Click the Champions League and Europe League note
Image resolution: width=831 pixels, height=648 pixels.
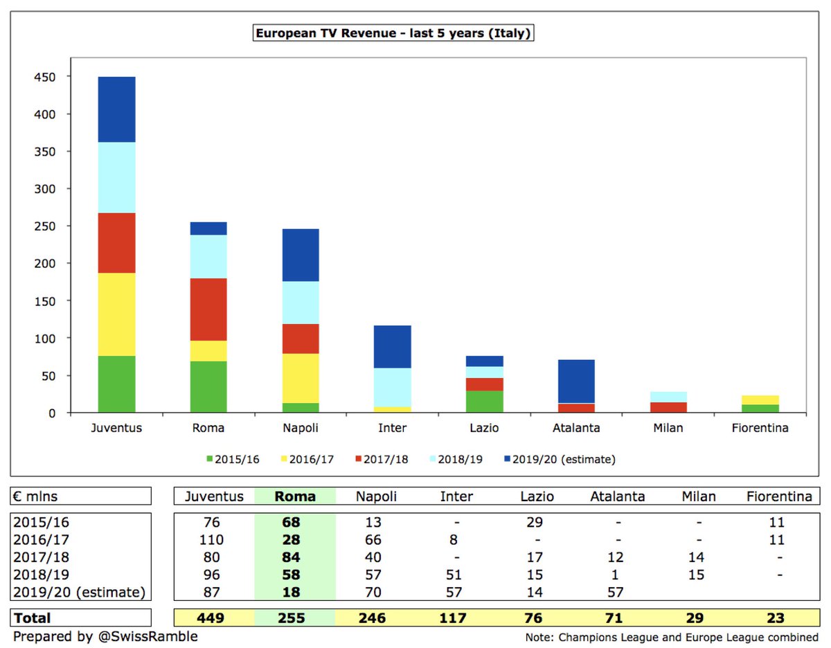click(672, 637)
